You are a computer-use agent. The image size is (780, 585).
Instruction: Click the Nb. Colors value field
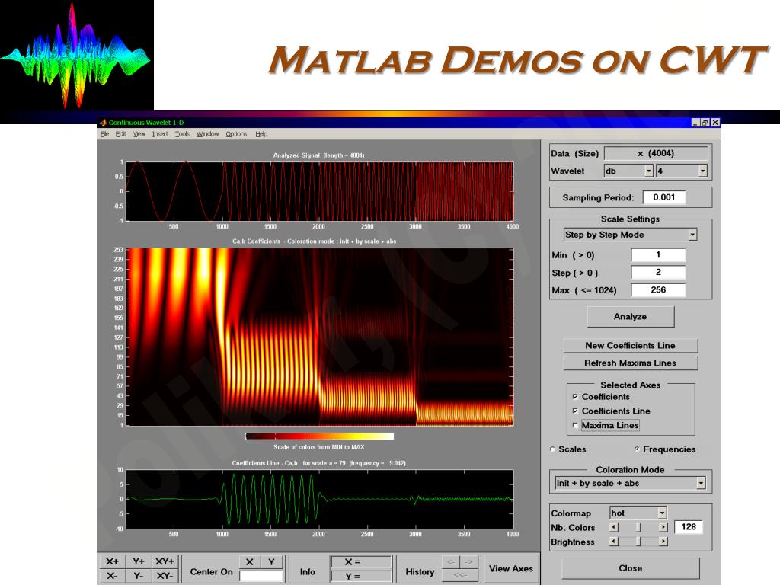click(x=689, y=527)
